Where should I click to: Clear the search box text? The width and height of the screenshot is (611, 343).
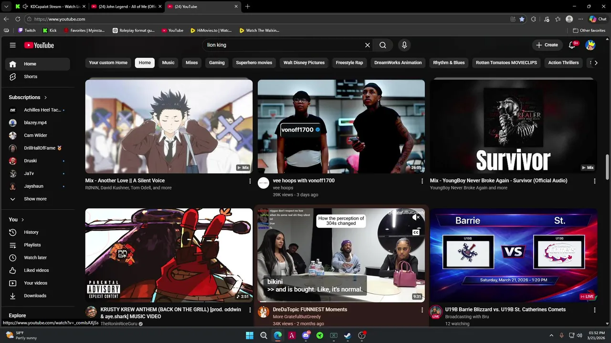(368, 45)
